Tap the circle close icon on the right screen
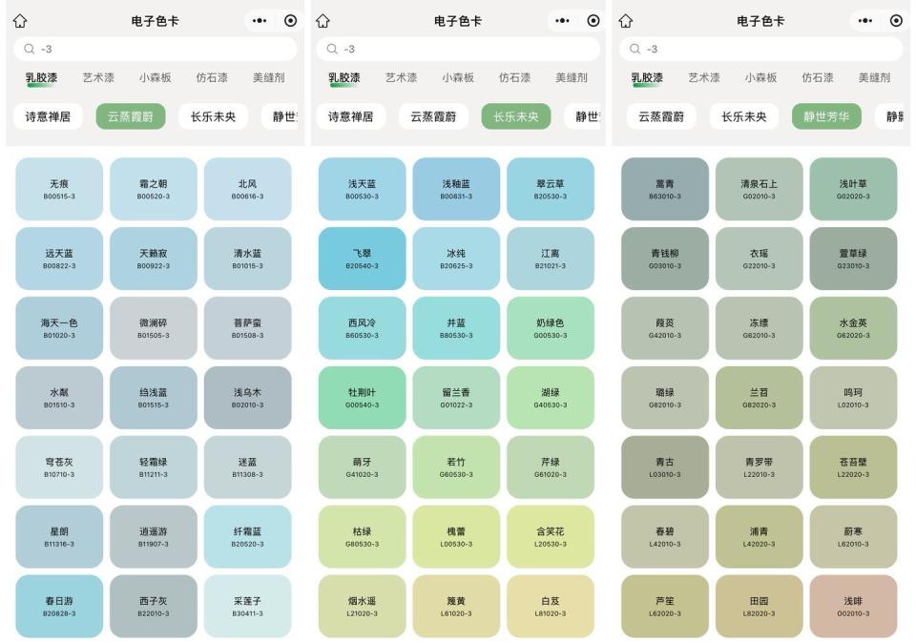 tap(896, 21)
